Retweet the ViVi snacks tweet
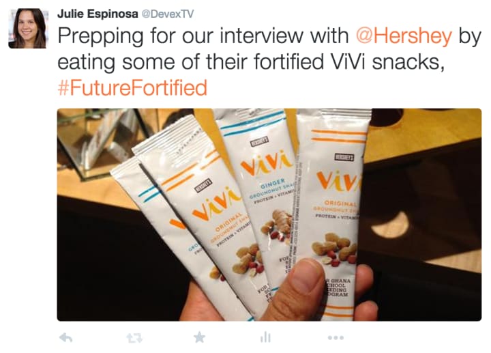Image resolution: width=491 pixels, height=353 pixels. pyautogui.click(x=134, y=338)
